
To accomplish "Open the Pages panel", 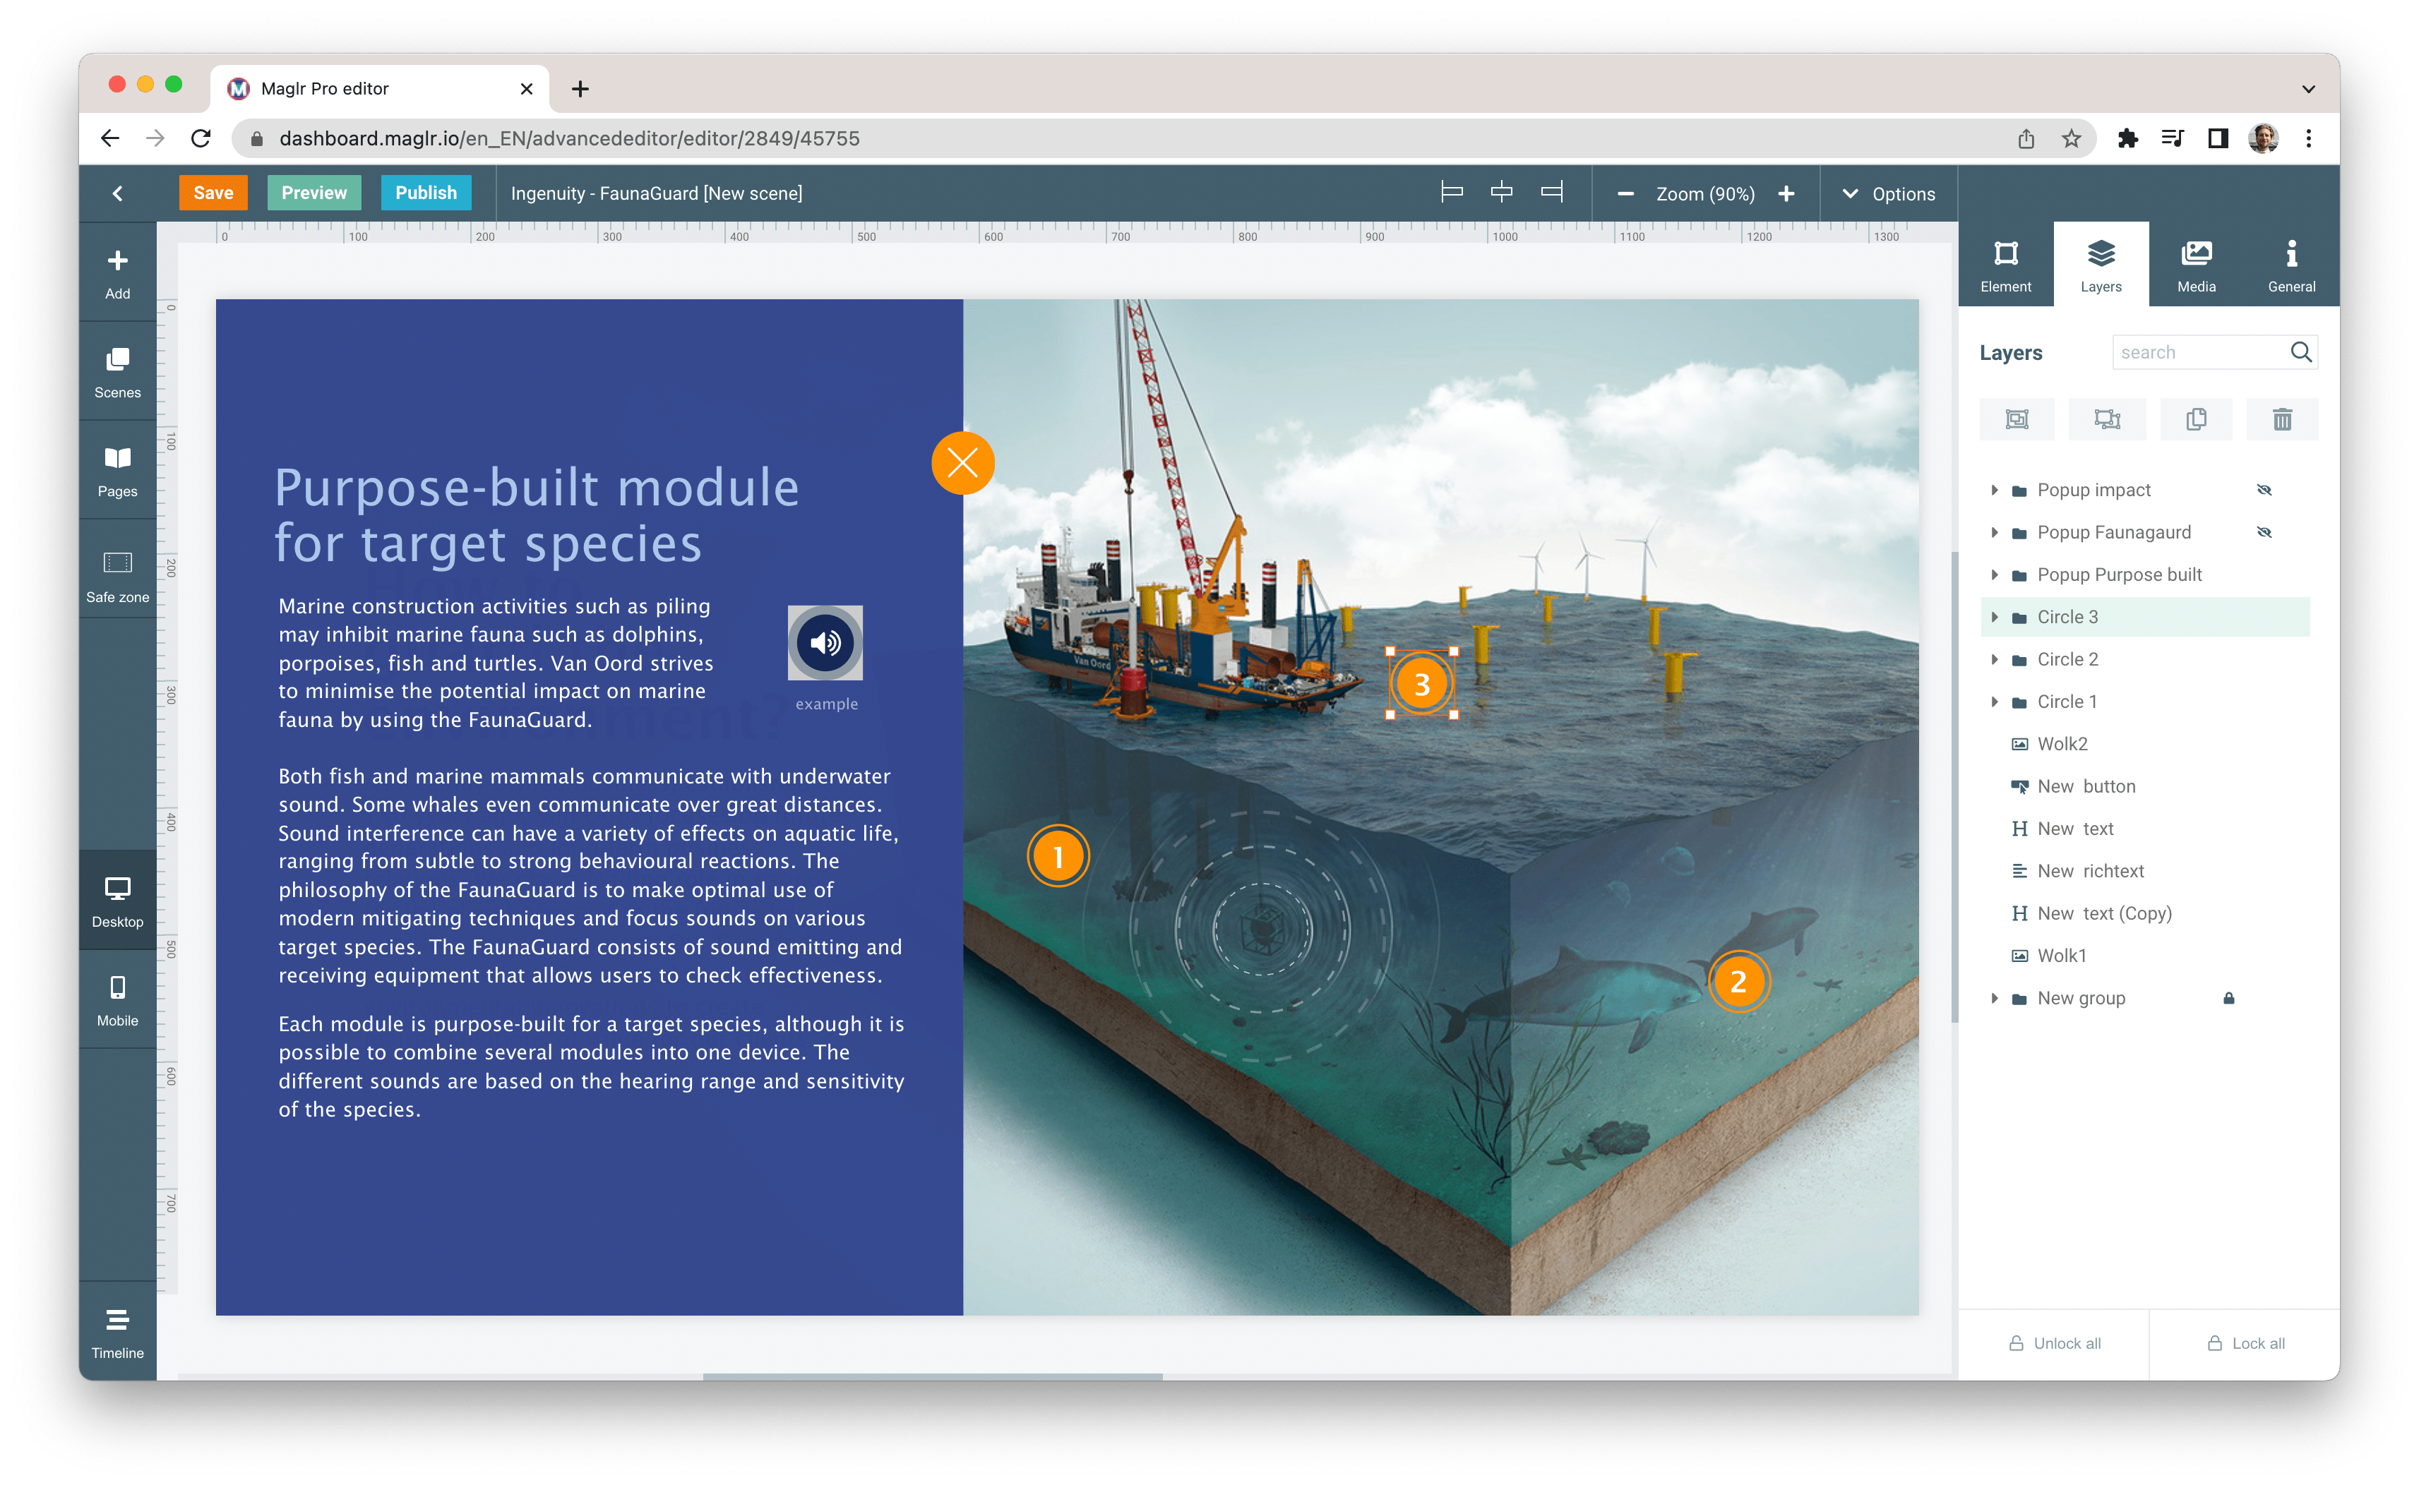I will point(117,471).
